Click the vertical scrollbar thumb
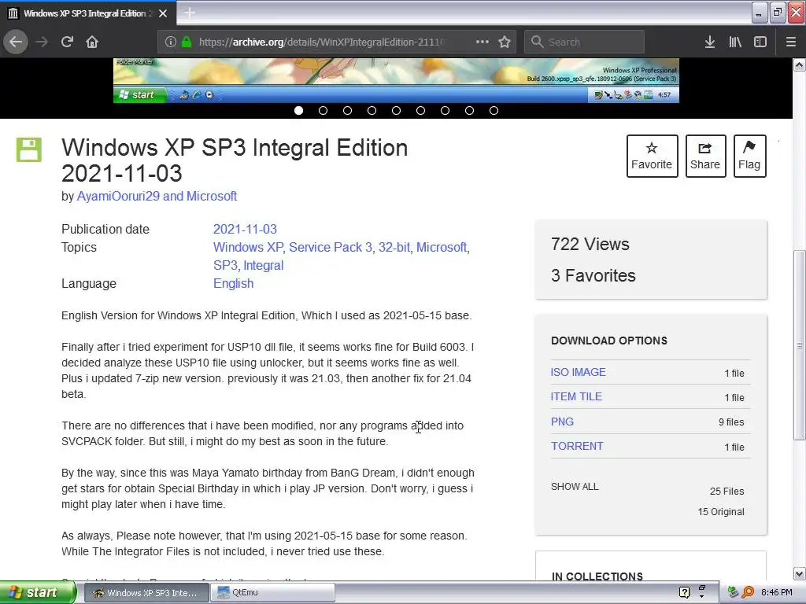806x604 pixels. tap(800, 344)
